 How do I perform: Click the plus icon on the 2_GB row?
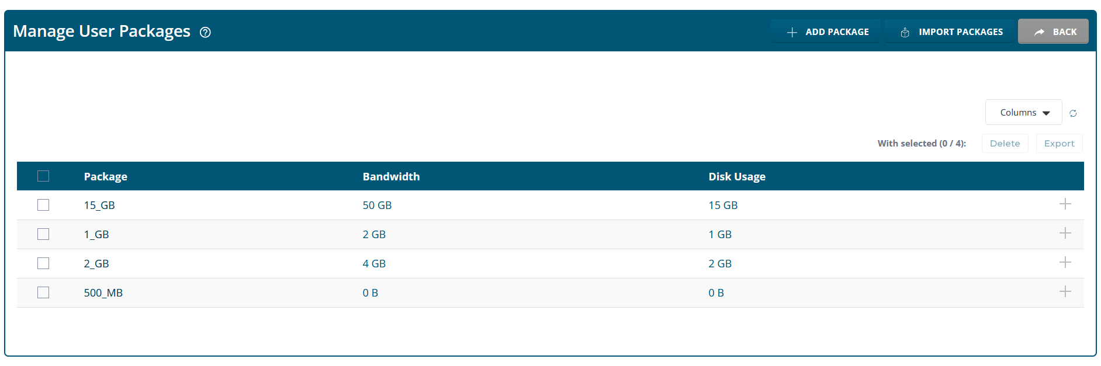pos(1065,262)
